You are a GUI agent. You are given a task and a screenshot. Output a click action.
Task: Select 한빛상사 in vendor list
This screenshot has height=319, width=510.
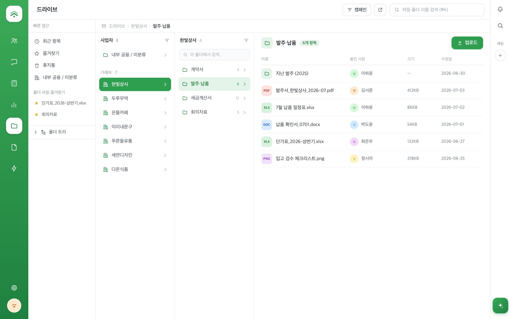click(x=135, y=84)
